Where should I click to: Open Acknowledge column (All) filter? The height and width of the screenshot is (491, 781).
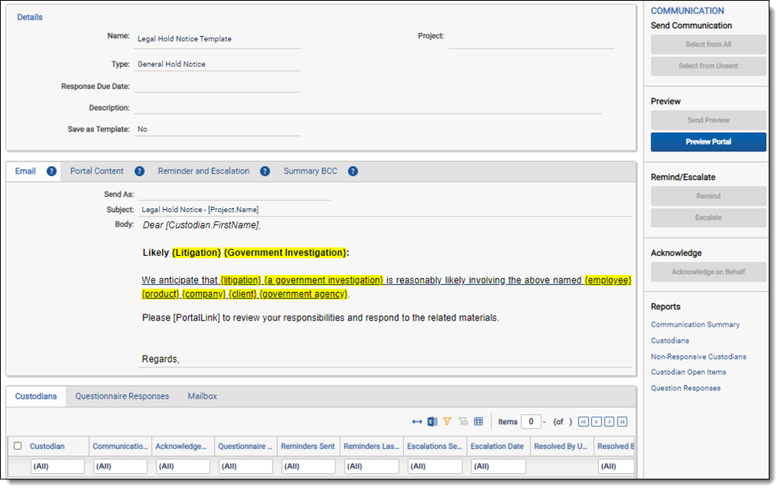184,466
